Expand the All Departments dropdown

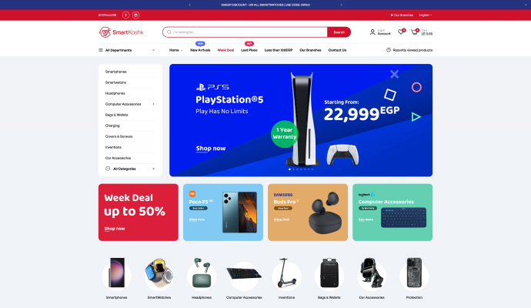[127, 50]
